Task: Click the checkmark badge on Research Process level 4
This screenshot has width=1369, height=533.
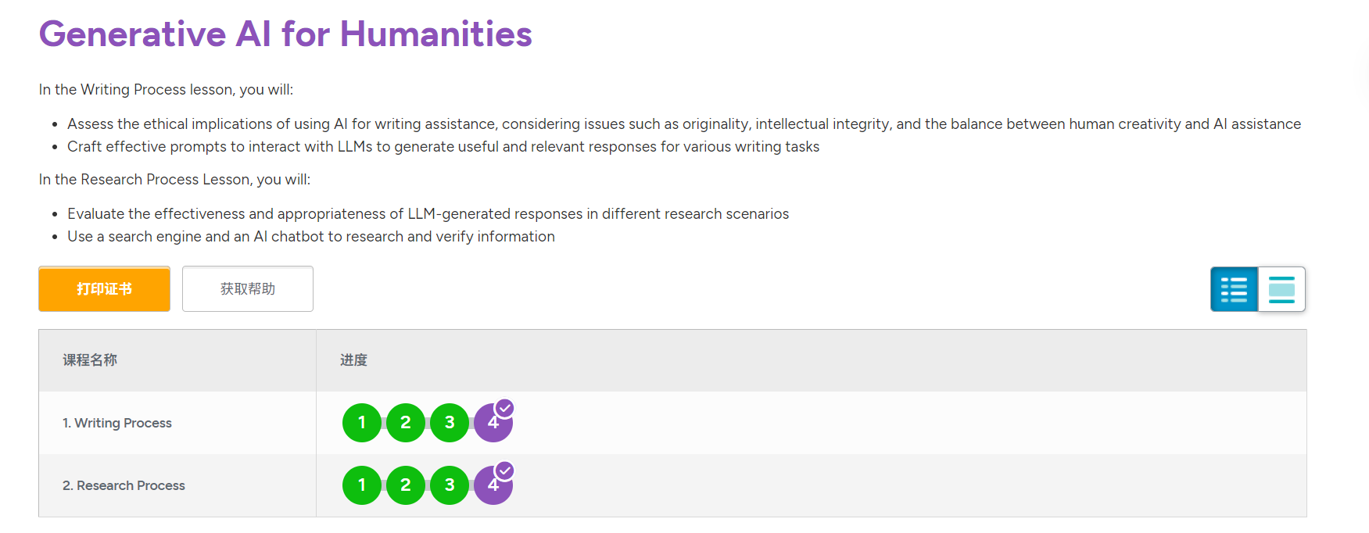Action: point(505,470)
